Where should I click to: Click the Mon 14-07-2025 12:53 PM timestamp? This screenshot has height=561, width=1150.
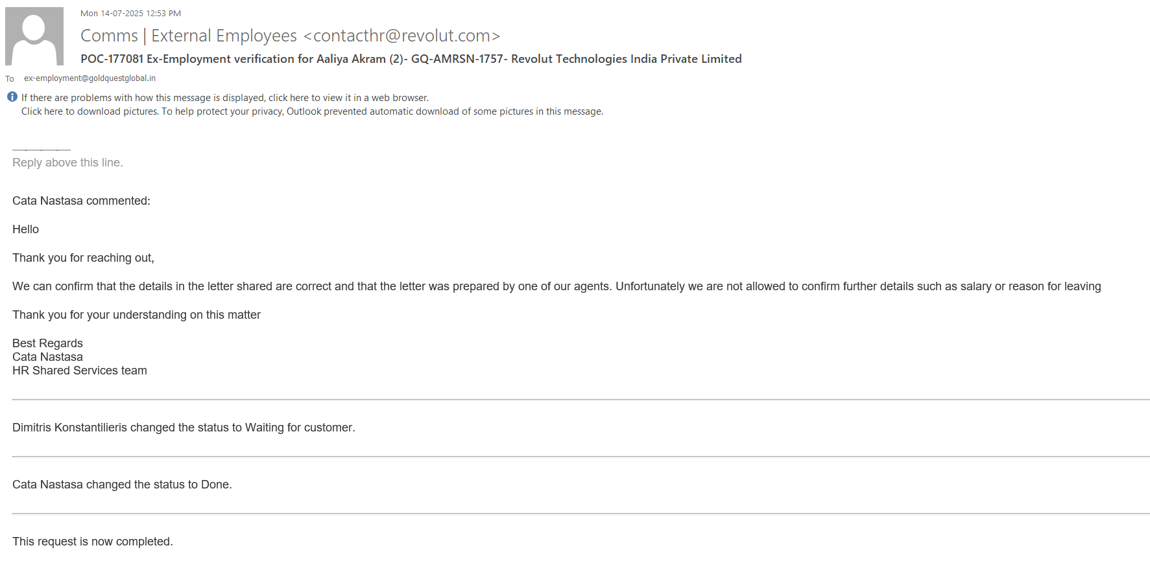130,14
